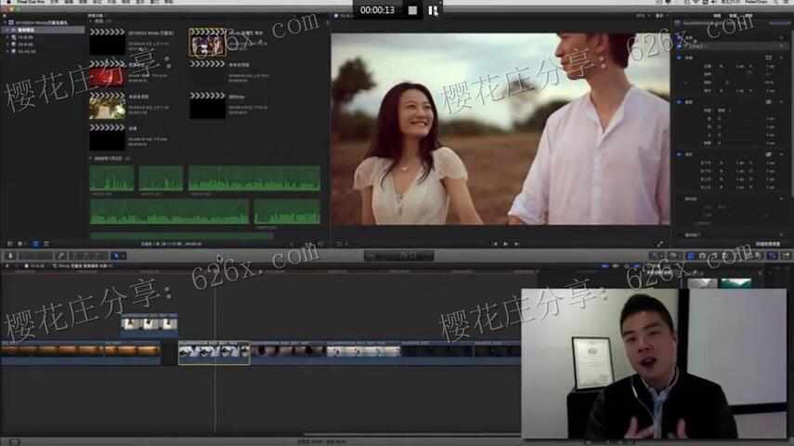Select the first black project thumbnail in browser

107,42
